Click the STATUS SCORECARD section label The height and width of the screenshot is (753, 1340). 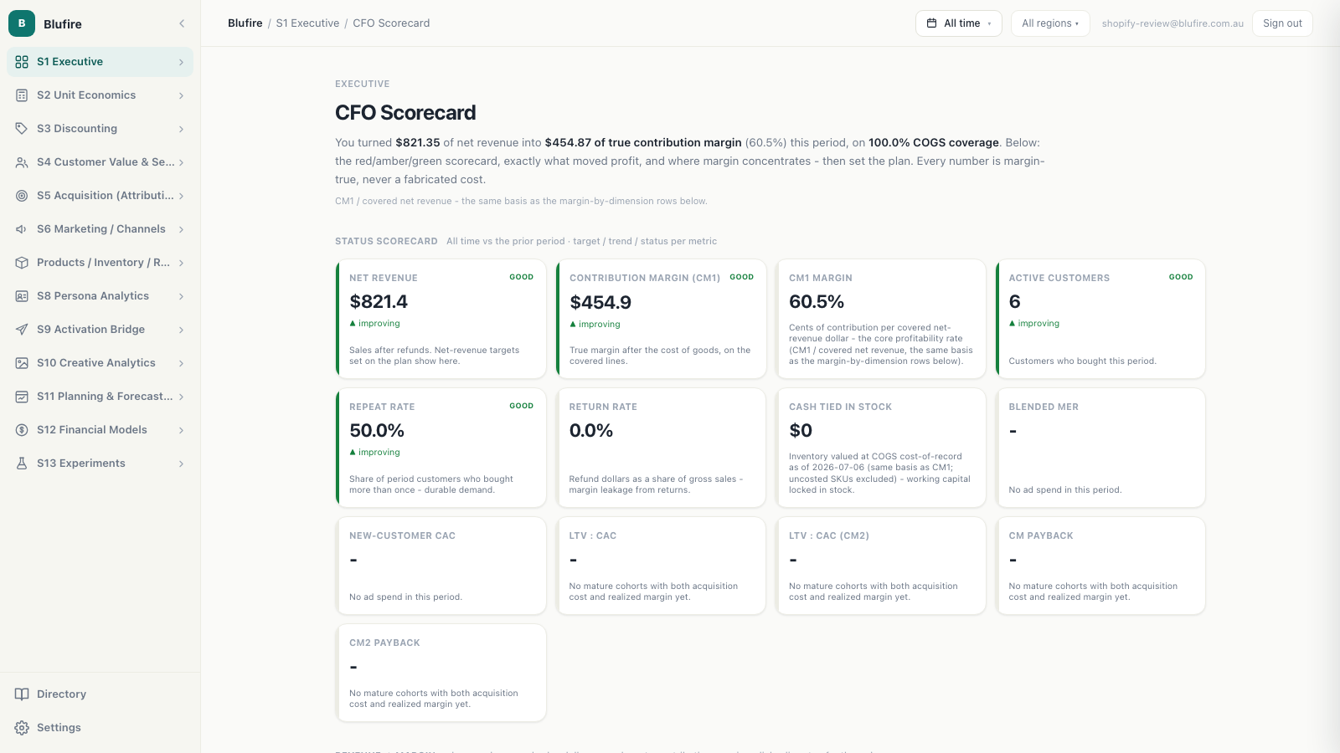point(386,241)
